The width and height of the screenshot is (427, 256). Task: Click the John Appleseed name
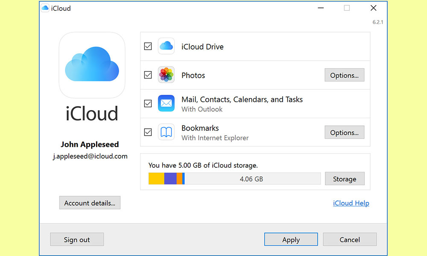pos(90,144)
